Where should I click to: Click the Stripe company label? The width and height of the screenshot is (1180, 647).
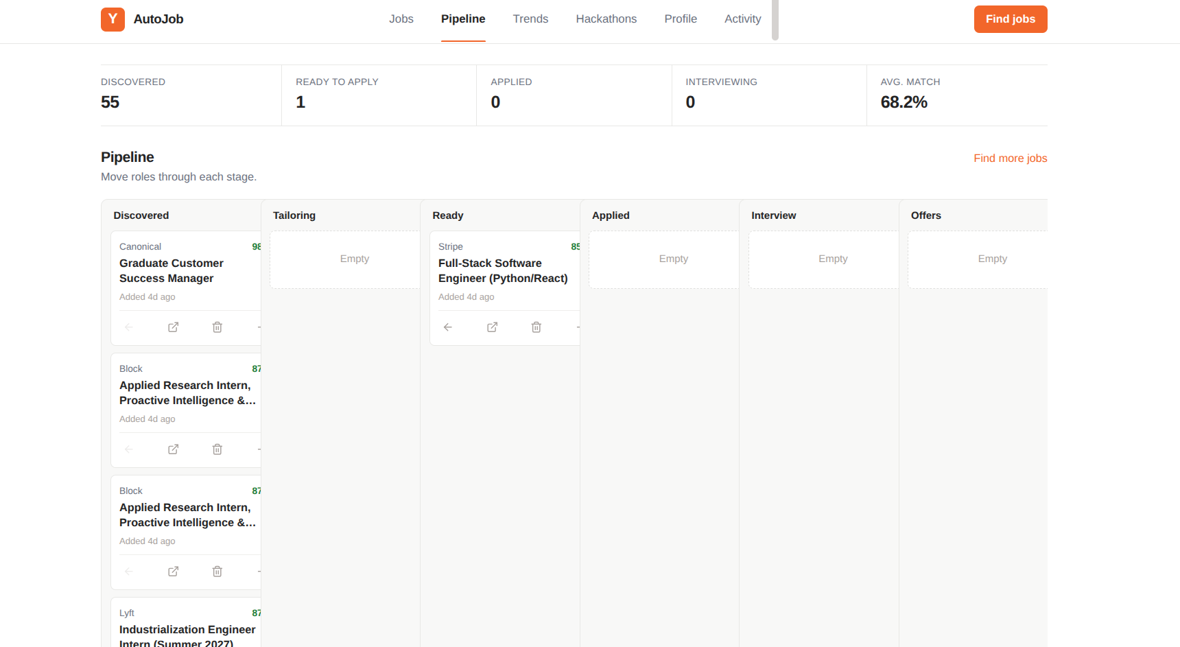click(x=451, y=246)
